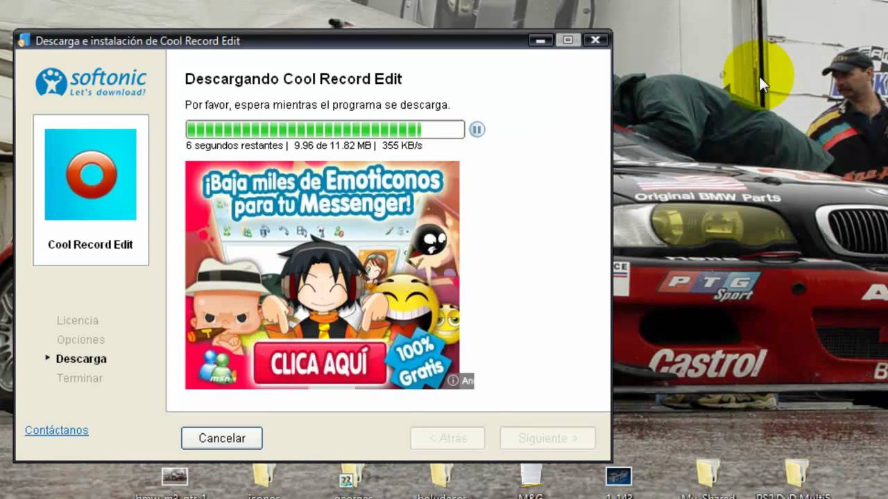Viewport: 888px width, 499px height.
Task: Maximize the Cool Record Edit installer window
Action: pos(567,40)
